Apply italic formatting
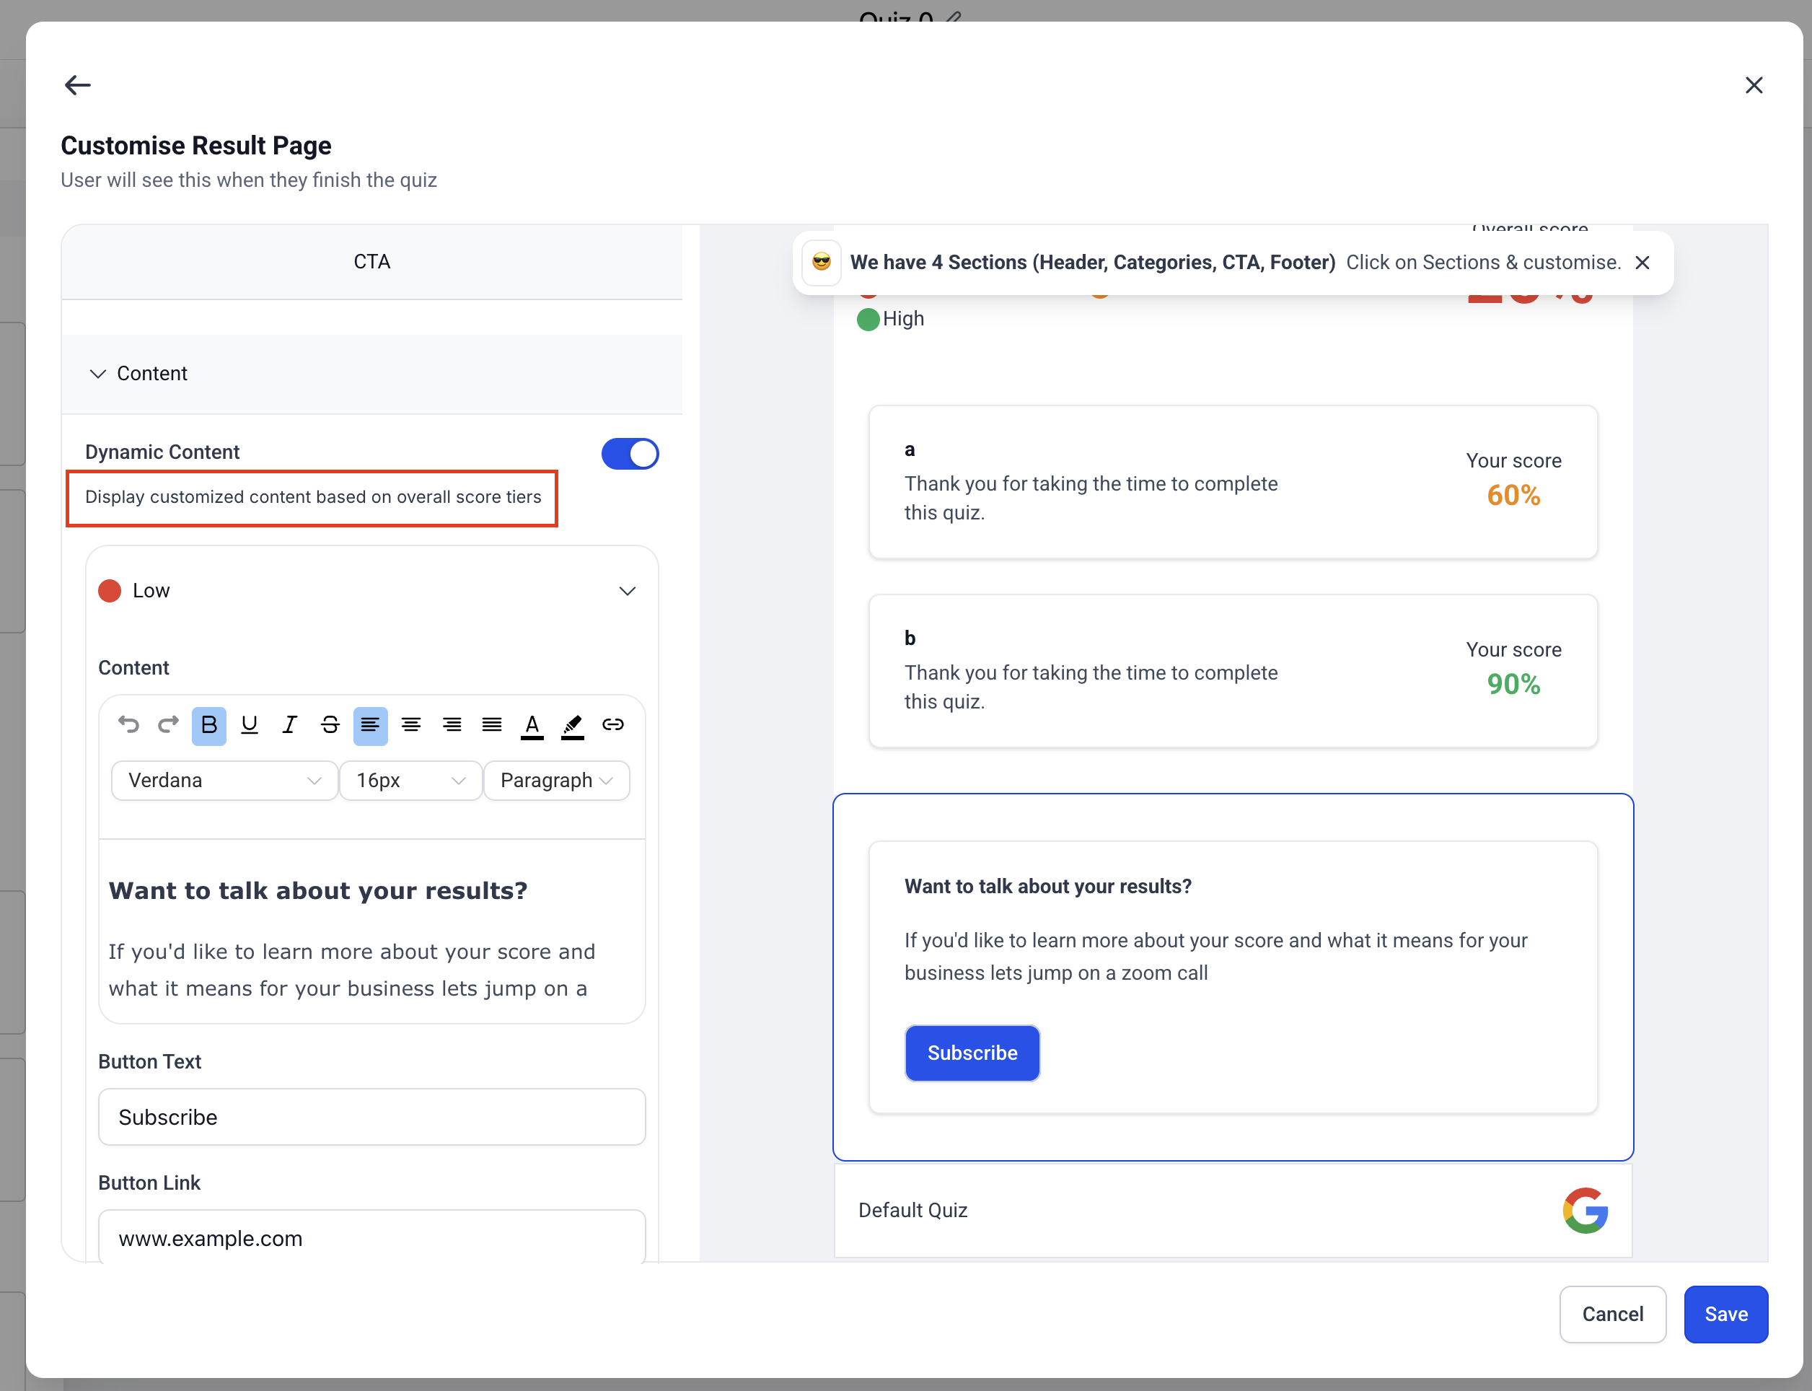The height and width of the screenshot is (1391, 1812). point(289,725)
